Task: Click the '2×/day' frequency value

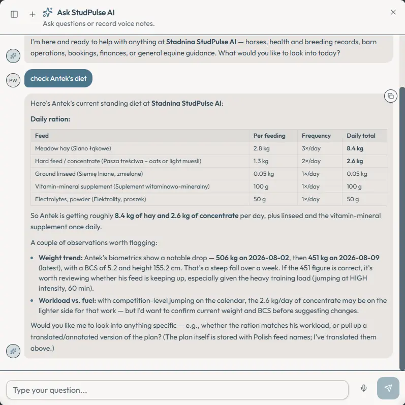Action: pyautogui.click(x=311, y=161)
